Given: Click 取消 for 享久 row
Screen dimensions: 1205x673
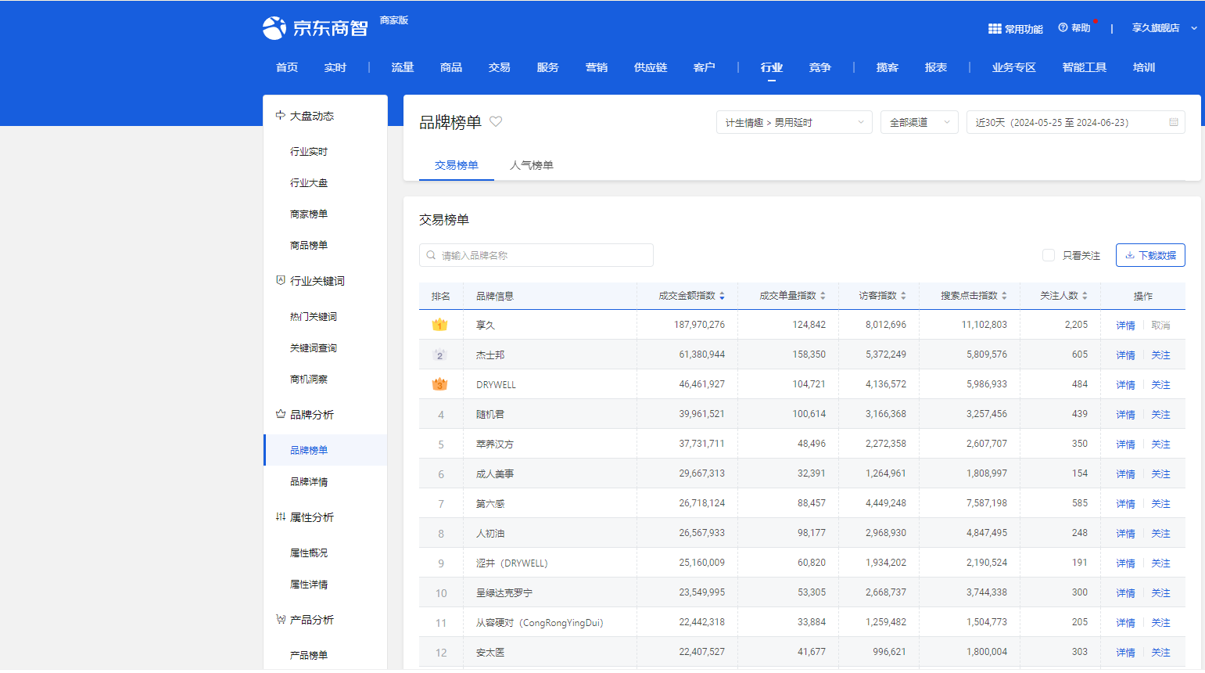Looking at the screenshot, I should [1160, 326].
